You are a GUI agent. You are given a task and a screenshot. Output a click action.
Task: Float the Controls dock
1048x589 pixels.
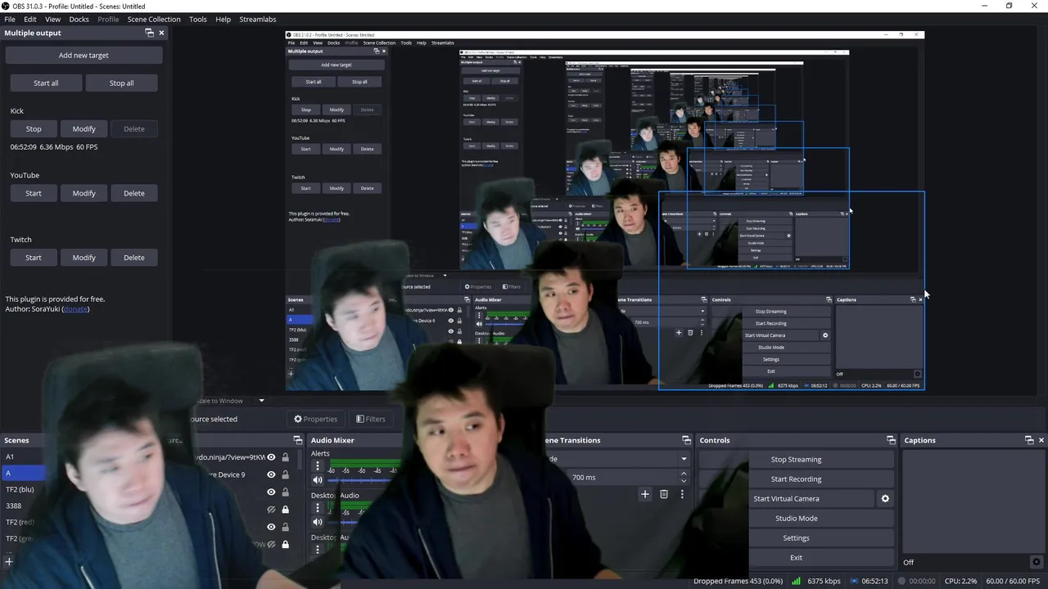coord(891,440)
